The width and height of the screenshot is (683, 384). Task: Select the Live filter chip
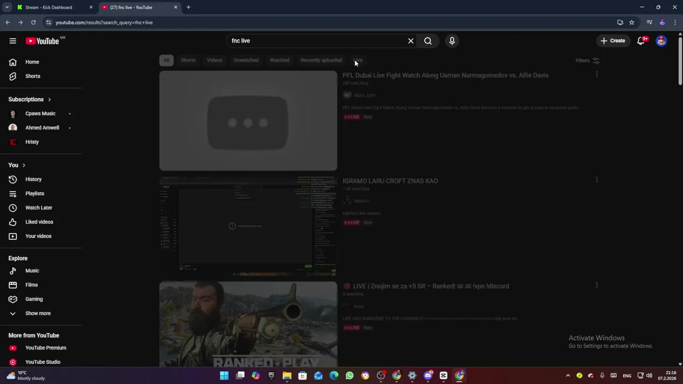pyautogui.click(x=358, y=60)
